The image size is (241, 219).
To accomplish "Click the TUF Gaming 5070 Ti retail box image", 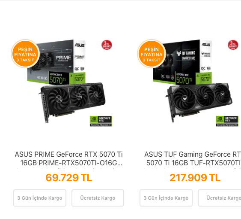I will pos(182,62).
